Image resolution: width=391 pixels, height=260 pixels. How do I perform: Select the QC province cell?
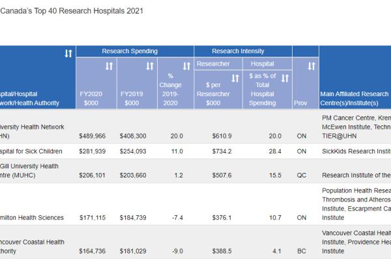click(302, 175)
